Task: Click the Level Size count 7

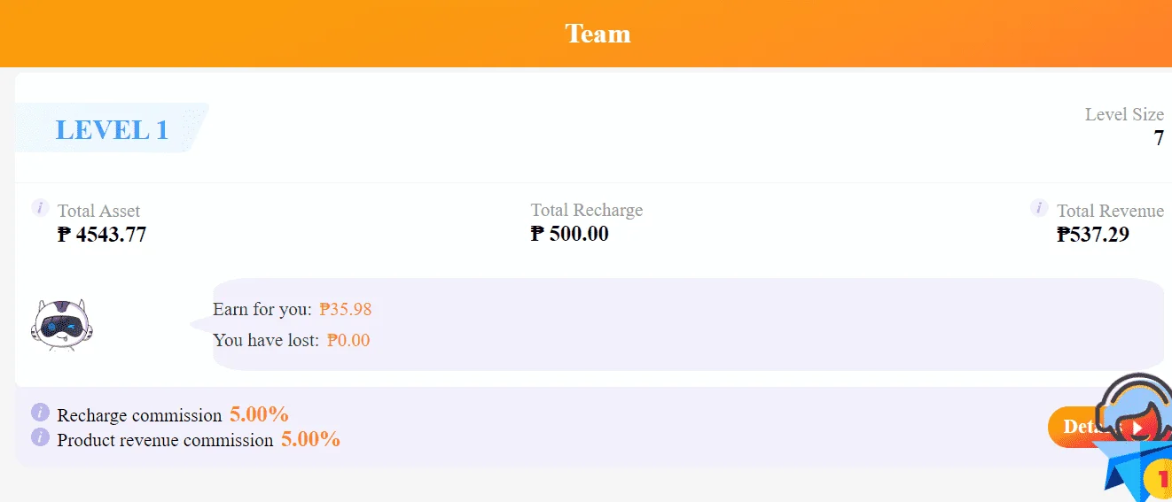Action: [1158, 138]
